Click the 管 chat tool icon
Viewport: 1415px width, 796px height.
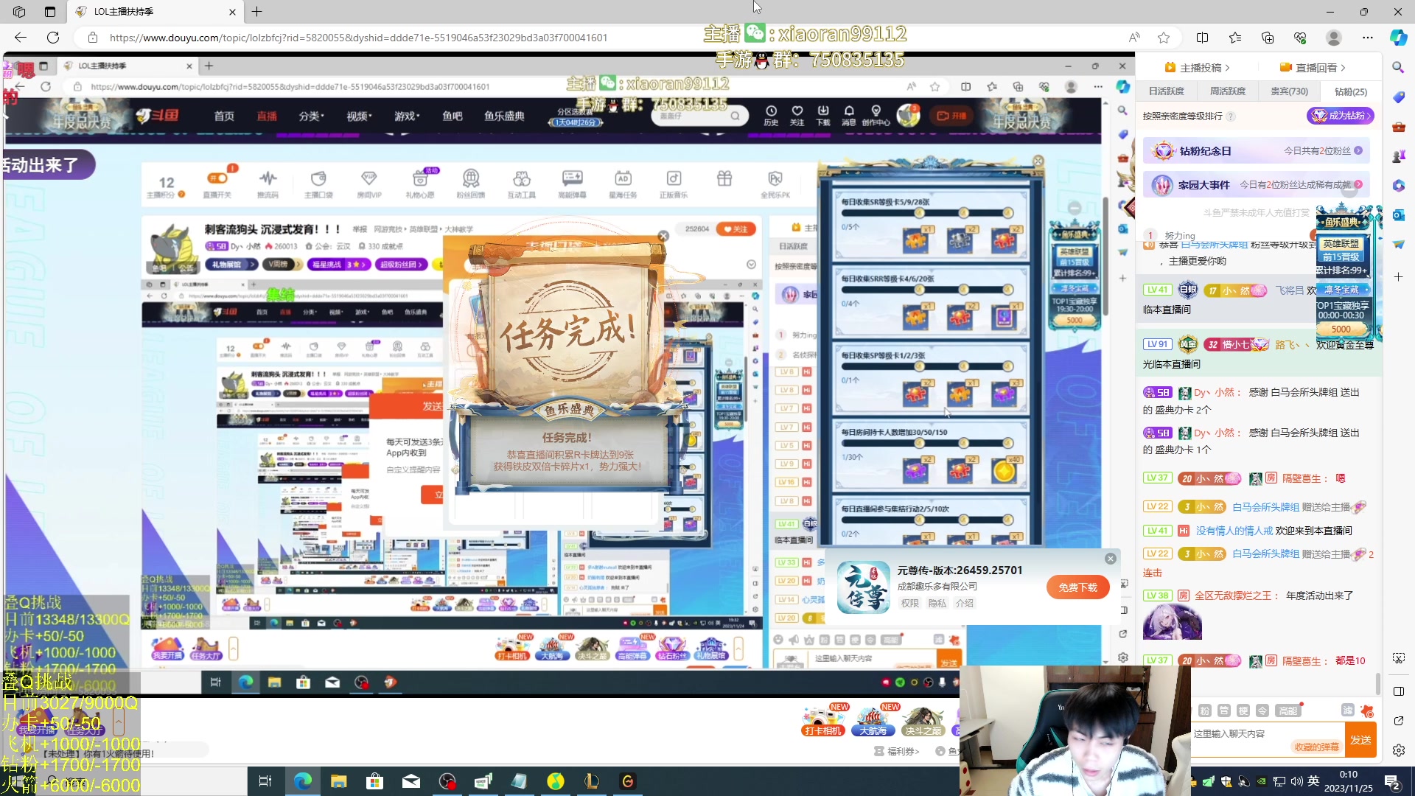pos(1224,711)
